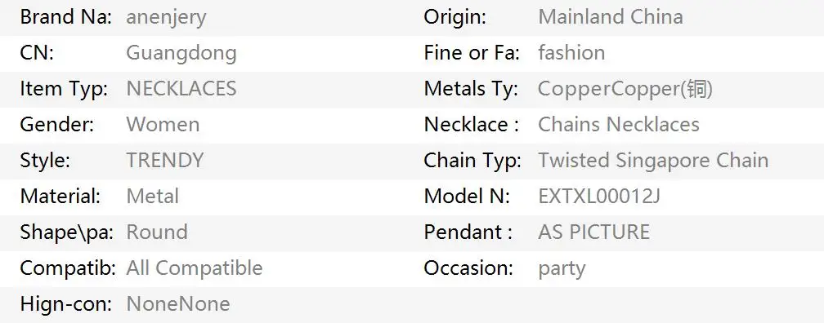
Task: Click the CopperCopper metals type value
Action: coord(625,89)
